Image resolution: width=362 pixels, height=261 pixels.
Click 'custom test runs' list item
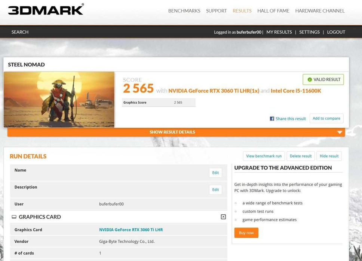[x=258, y=211]
